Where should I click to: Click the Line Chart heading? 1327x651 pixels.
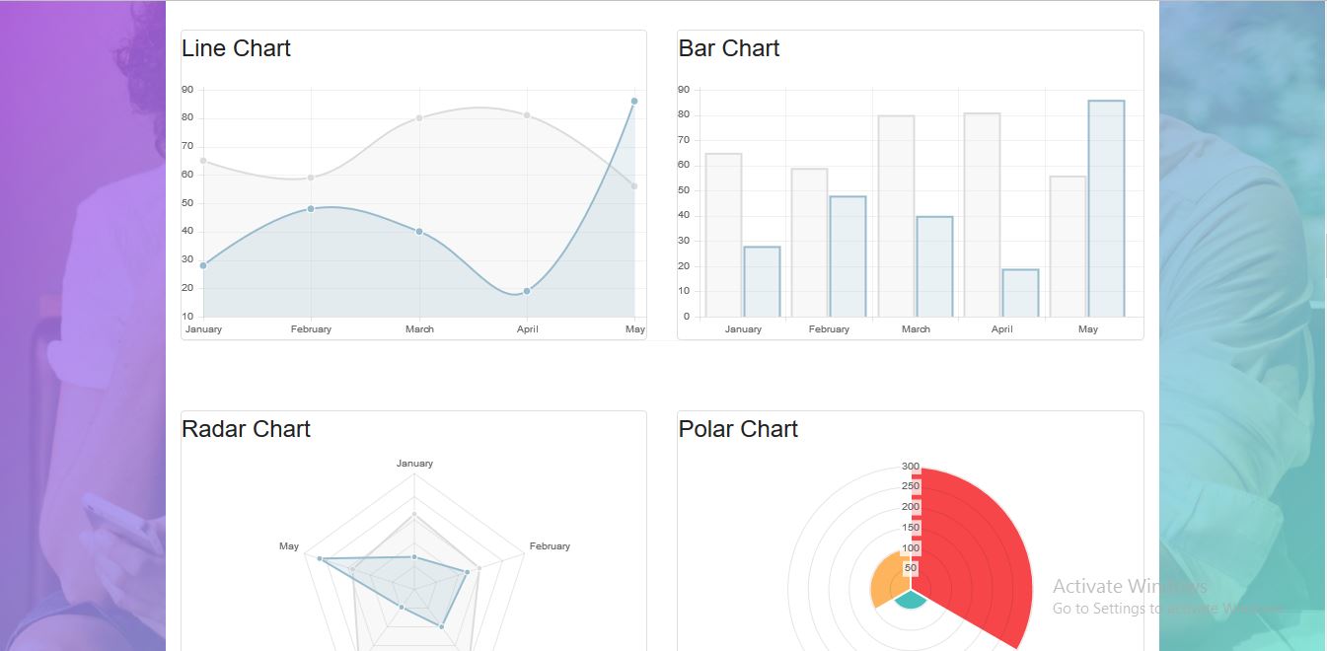coord(236,48)
